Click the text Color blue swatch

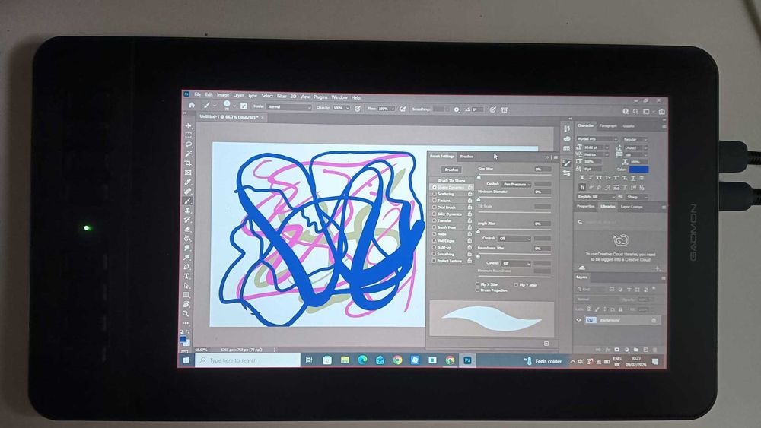pos(638,170)
